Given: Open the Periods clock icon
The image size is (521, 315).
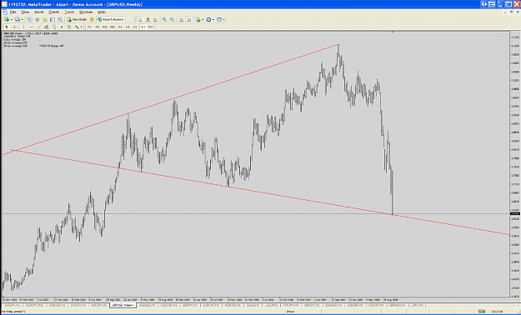Looking at the screenshot, I should tap(208, 20).
